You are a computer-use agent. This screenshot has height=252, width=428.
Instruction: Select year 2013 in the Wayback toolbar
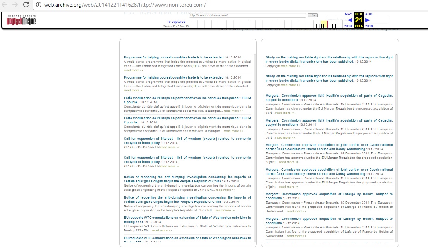(x=348, y=26)
